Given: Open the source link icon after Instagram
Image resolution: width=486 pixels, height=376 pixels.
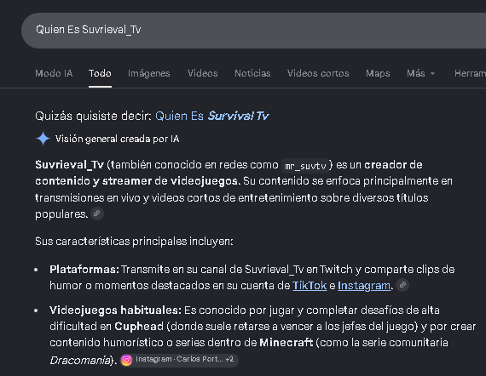Looking at the screenshot, I should [402, 285].
